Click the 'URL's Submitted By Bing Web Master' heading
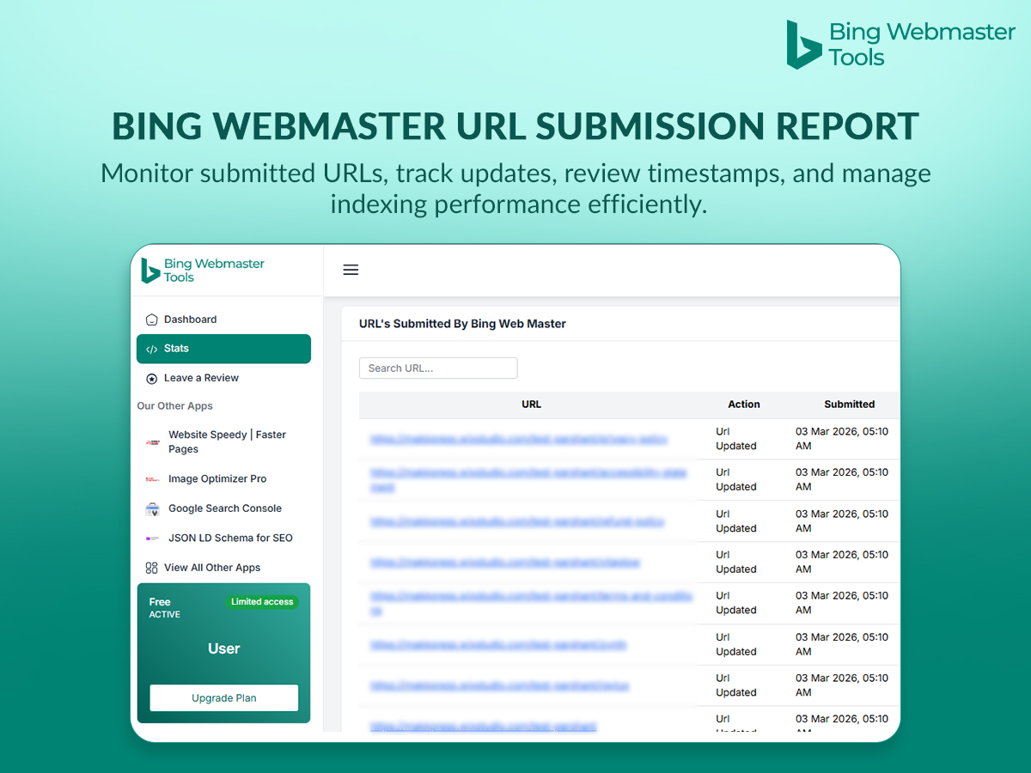The image size is (1031, 773). 462,324
